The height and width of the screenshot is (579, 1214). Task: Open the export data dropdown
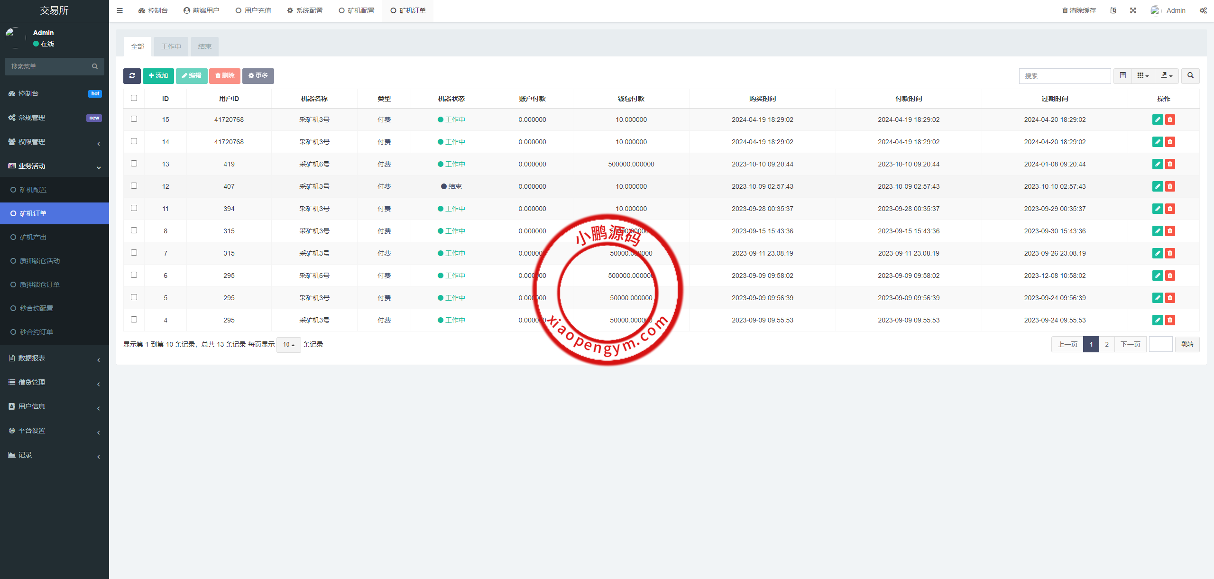tap(1167, 76)
